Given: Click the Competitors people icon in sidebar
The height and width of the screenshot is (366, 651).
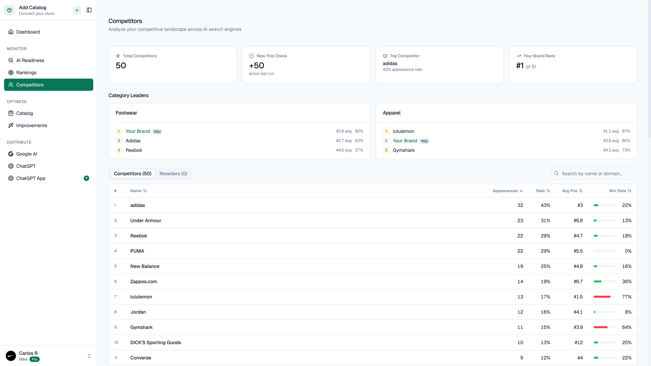Looking at the screenshot, I should tap(11, 85).
